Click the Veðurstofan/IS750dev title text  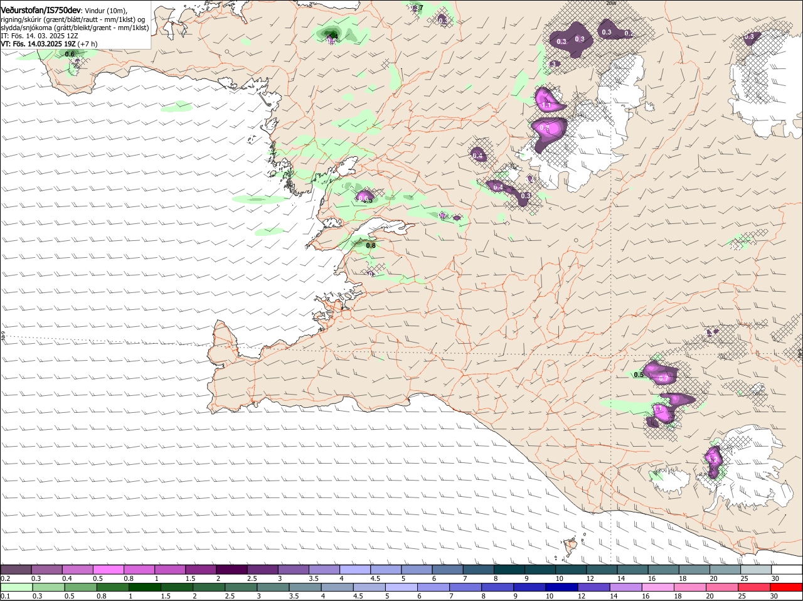pyautogui.click(x=41, y=10)
